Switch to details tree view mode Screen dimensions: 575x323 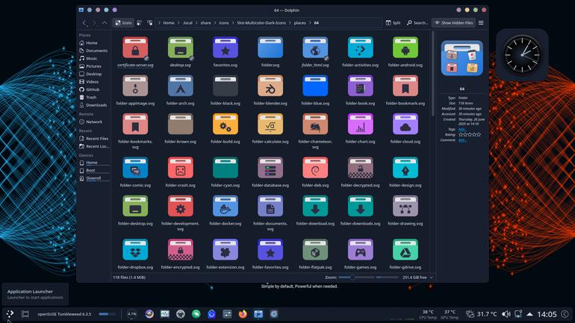[149, 22]
